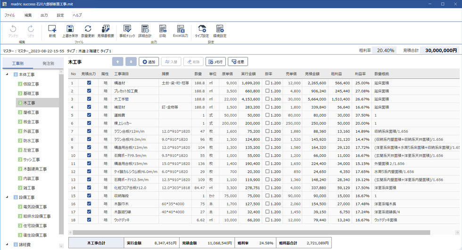The image size is (462, 250).
Task: Move row down with arrow button
Action: [x=131, y=62]
